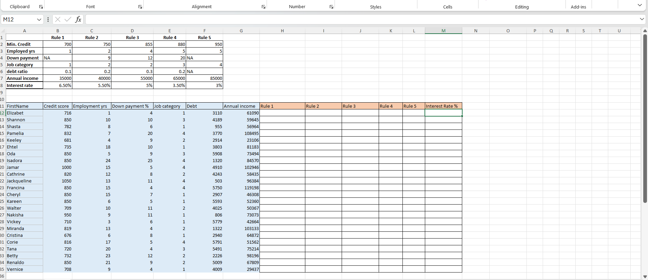The height and width of the screenshot is (280, 648).
Task: Select the Interest Rate % header cell
Action: (444, 106)
